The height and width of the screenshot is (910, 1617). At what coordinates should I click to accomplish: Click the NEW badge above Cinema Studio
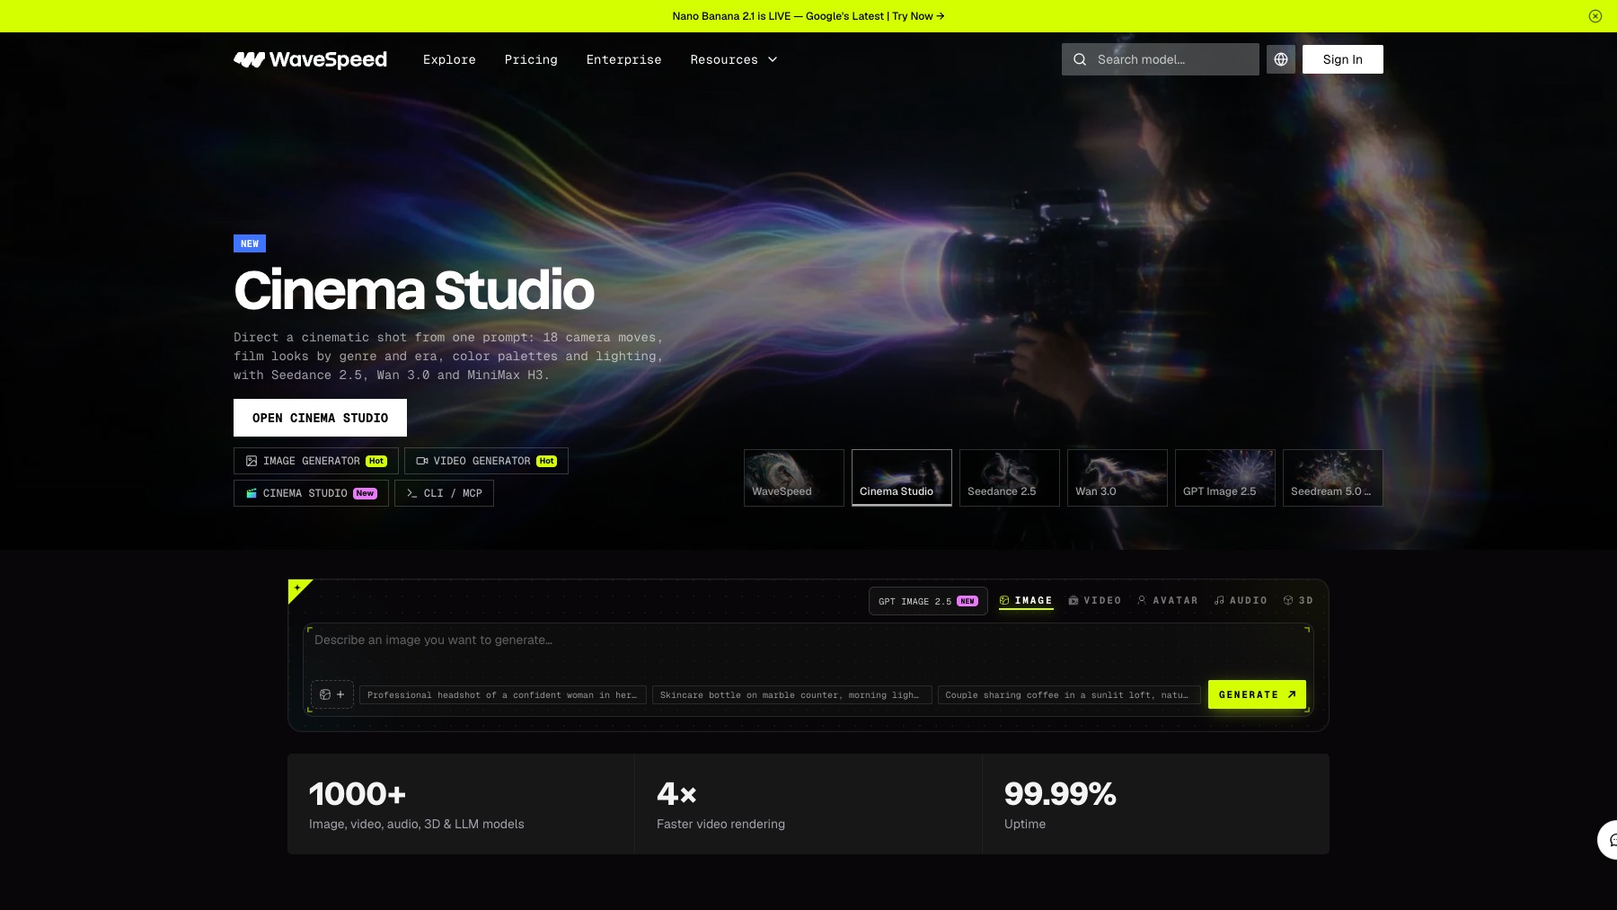[x=250, y=243]
